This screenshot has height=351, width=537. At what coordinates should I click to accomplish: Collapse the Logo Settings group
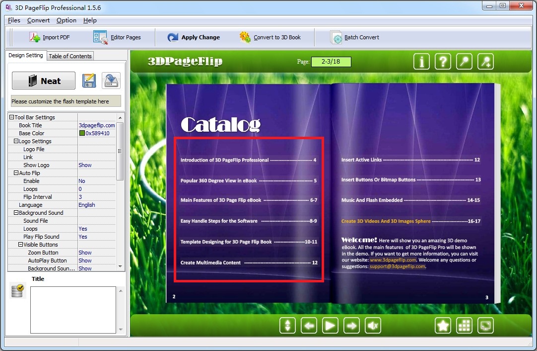(x=16, y=141)
